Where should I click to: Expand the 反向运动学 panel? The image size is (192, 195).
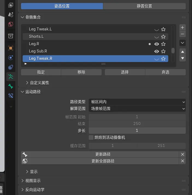tap(22, 190)
